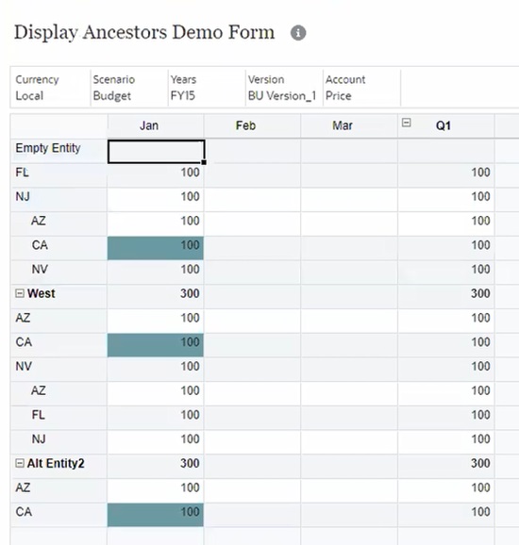The height and width of the screenshot is (545, 519).
Task: Select the West row label
Action: pos(41,293)
